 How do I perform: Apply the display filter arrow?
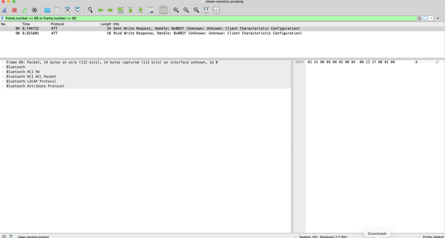pyautogui.click(x=425, y=18)
